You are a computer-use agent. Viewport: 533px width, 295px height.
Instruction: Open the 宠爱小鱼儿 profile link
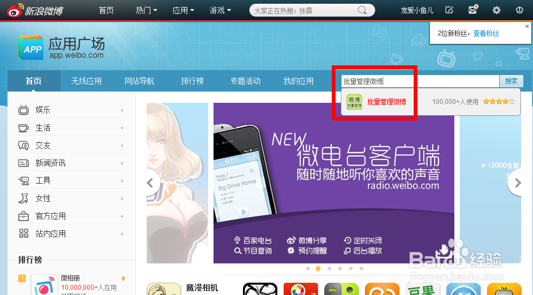point(417,10)
